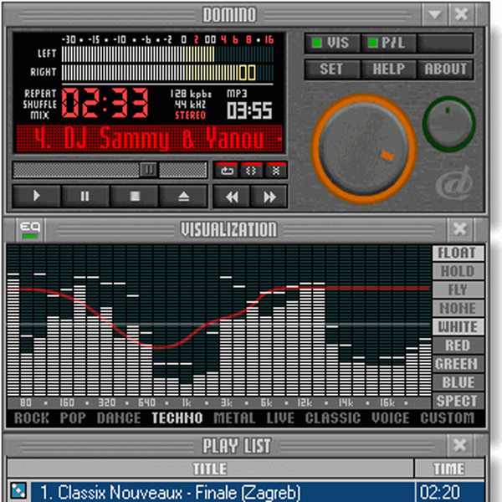Select the TECHNO equalizer preset
This screenshot has width=502, height=502.
[177, 418]
